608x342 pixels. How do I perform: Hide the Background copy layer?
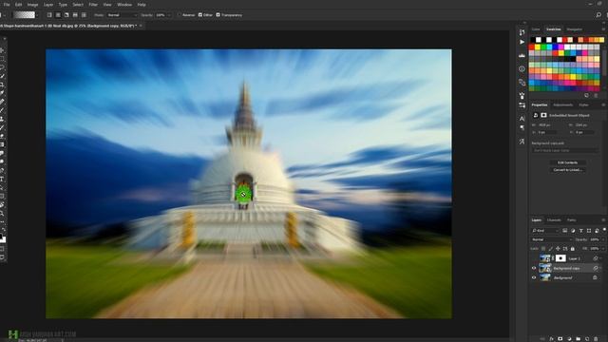pyautogui.click(x=534, y=268)
